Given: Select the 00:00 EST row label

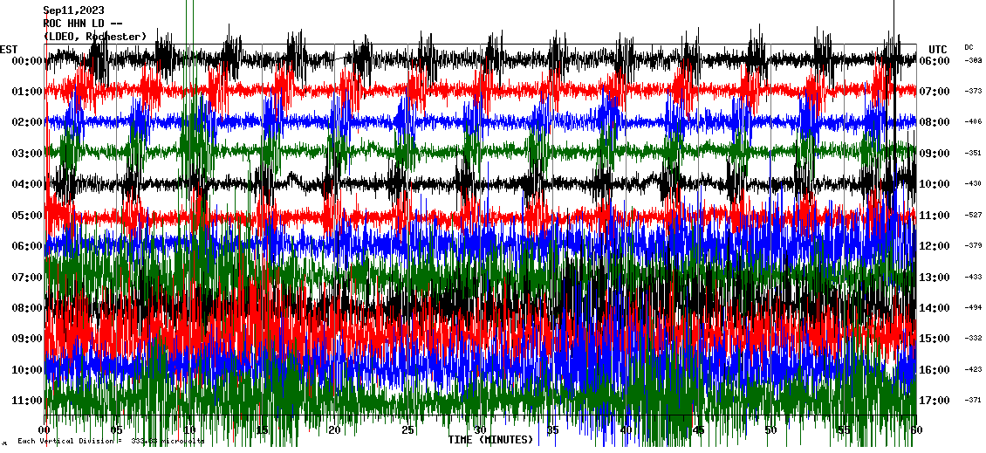Looking at the screenshot, I should 27,61.
